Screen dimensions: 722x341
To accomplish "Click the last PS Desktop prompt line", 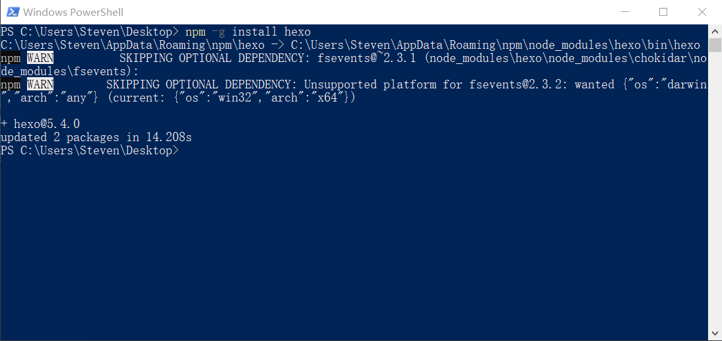I will (x=89, y=150).
